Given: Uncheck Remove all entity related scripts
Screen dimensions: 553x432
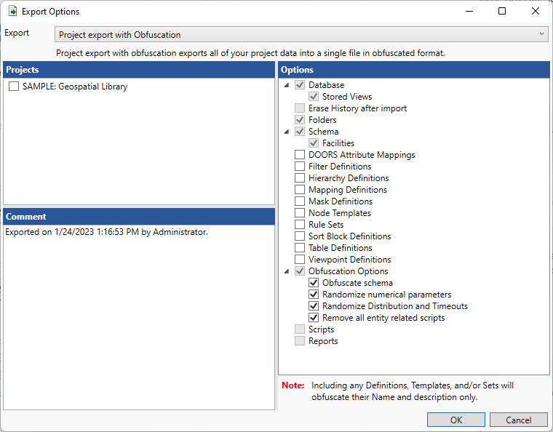Looking at the screenshot, I should click(314, 318).
